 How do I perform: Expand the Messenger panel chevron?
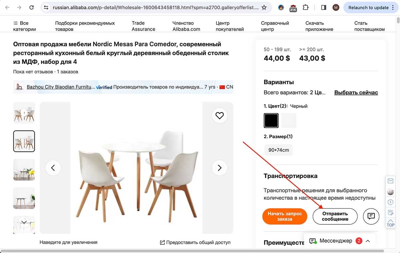[368, 241]
